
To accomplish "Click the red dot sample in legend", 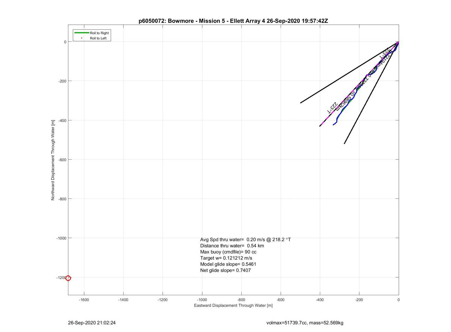I will pyautogui.click(x=82, y=38).
